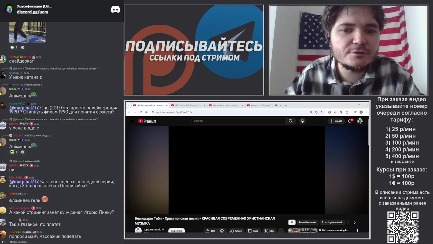The image size is (433, 244).
Task: Click the exchange rate '1$ = 100р'
Action: 402,176
